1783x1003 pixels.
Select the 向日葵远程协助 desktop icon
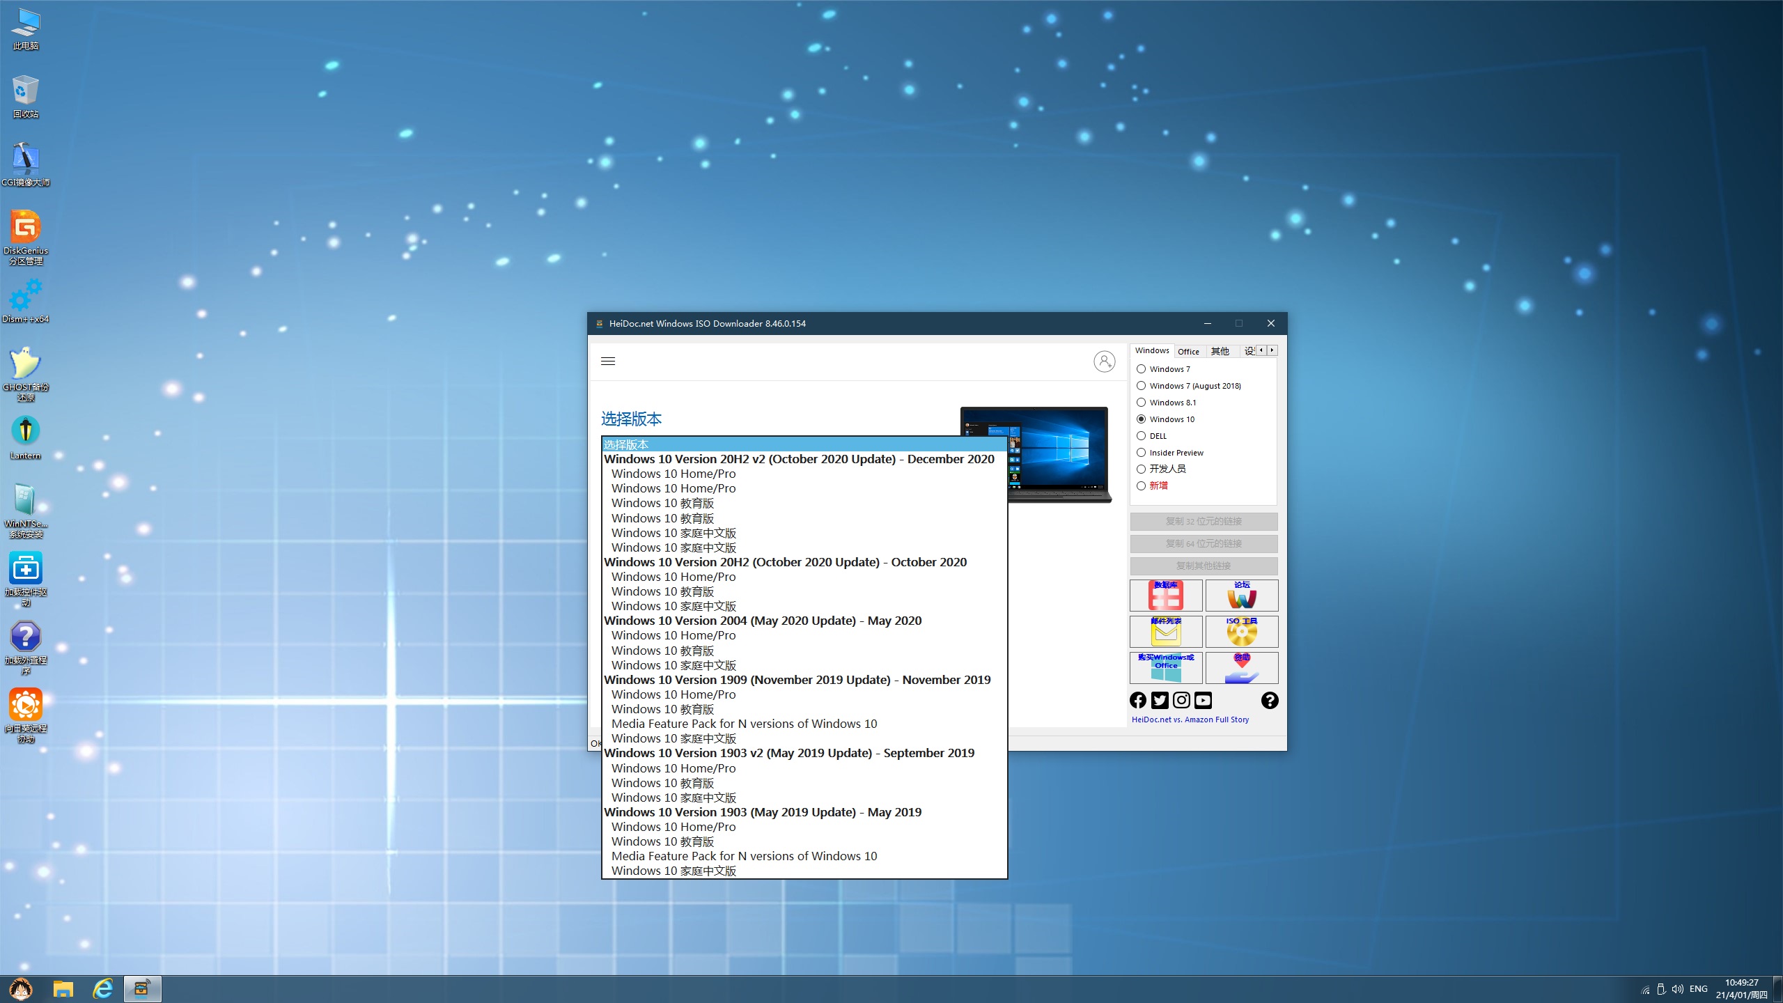point(26,716)
